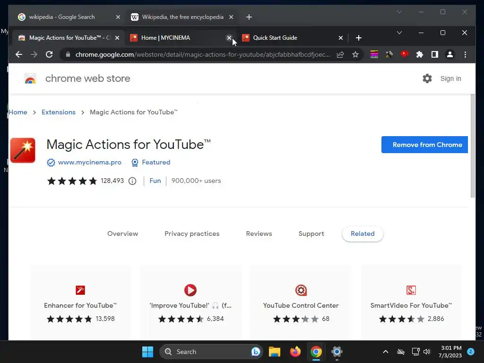Open the Windows Start menu

(147, 352)
